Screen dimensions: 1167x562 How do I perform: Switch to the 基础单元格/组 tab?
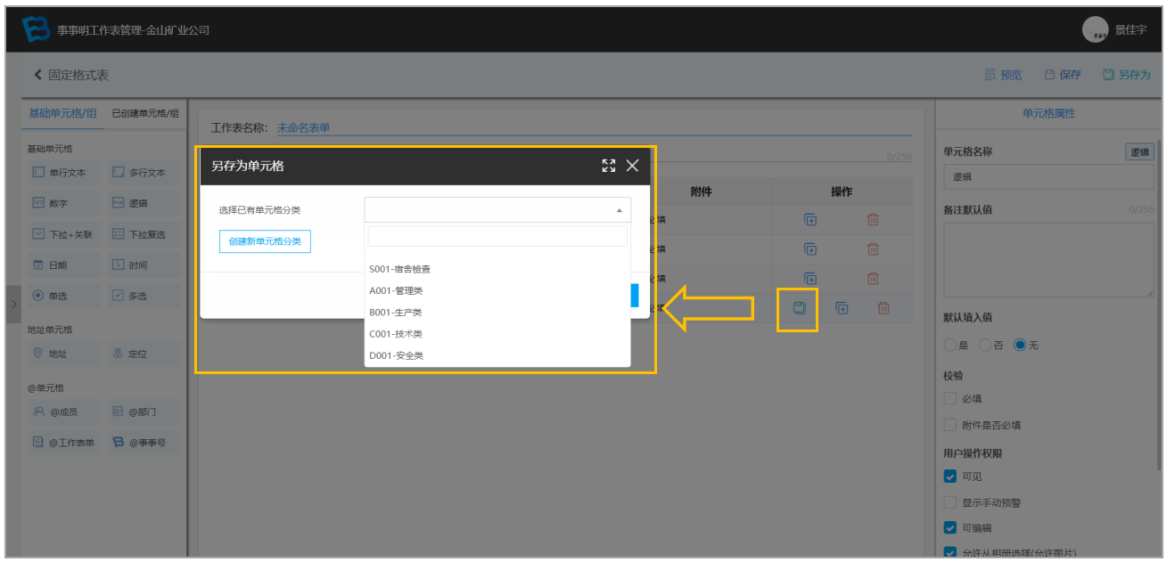(x=63, y=113)
